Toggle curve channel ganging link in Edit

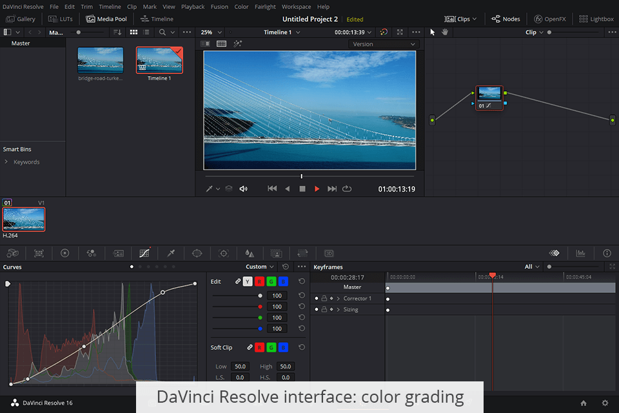238,281
